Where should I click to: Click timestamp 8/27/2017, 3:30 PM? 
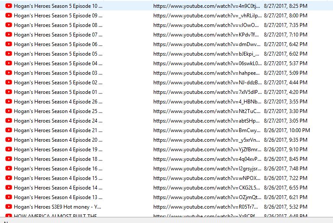pos(286,111)
